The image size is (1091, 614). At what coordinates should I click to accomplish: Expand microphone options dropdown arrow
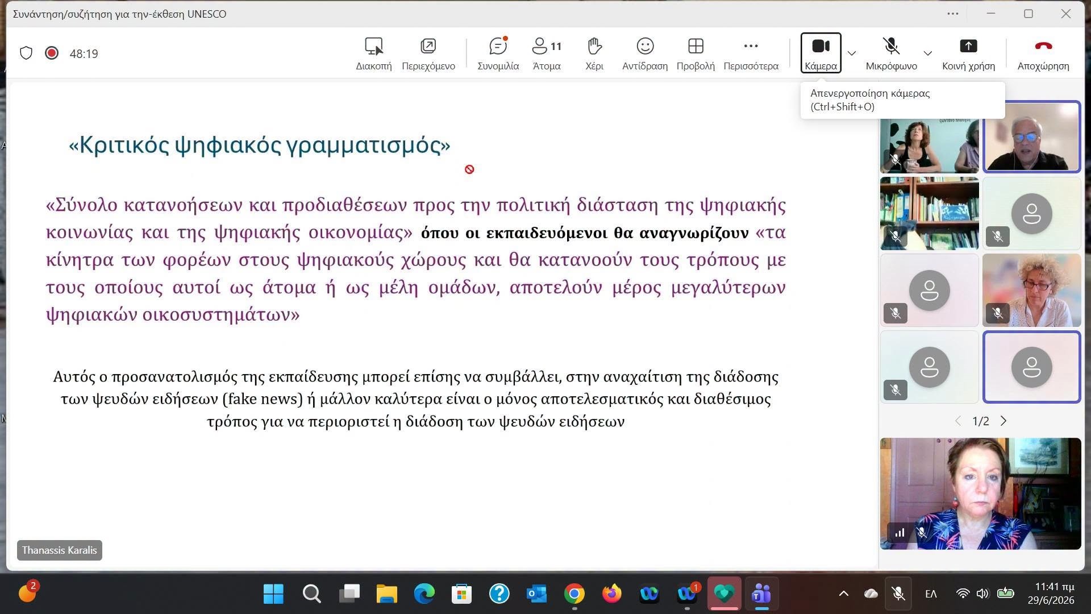pyautogui.click(x=927, y=53)
